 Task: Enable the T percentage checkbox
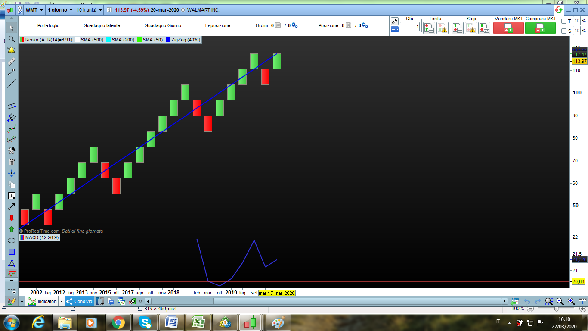(x=564, y=21)
